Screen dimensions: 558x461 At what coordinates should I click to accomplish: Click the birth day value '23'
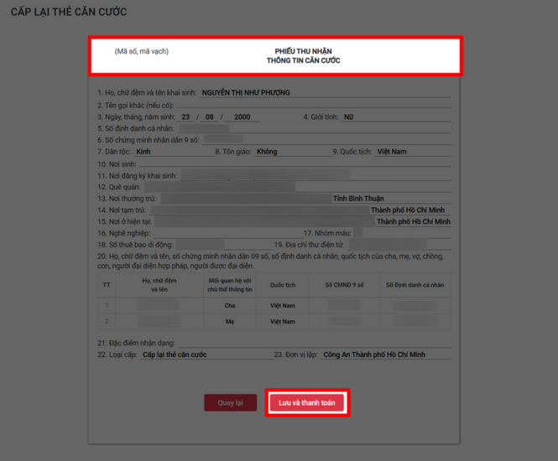click(x=185, y=117)
